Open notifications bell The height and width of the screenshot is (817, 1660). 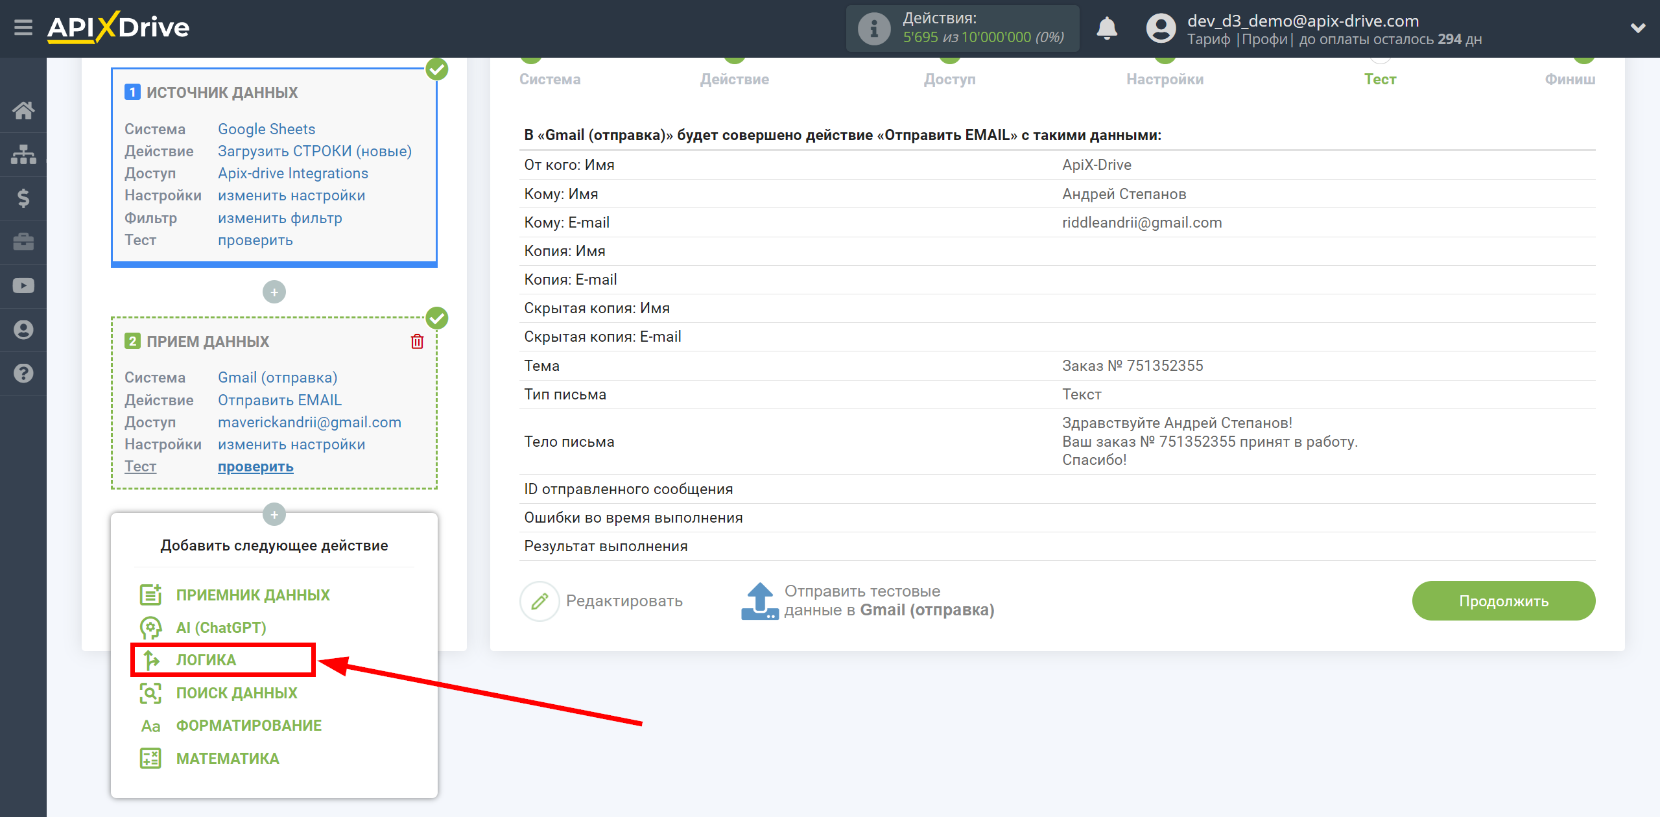point(1106,29)
